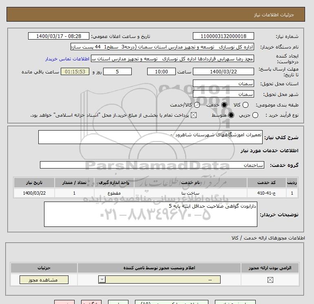This screenshot has height=304, width=314.
Task: Click the استان محل تحویل field
Action: [x=223, y=83]
